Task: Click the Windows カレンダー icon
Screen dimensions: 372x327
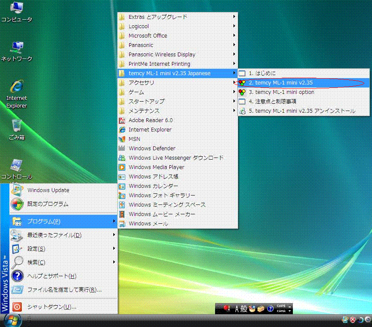Action: 122,186
